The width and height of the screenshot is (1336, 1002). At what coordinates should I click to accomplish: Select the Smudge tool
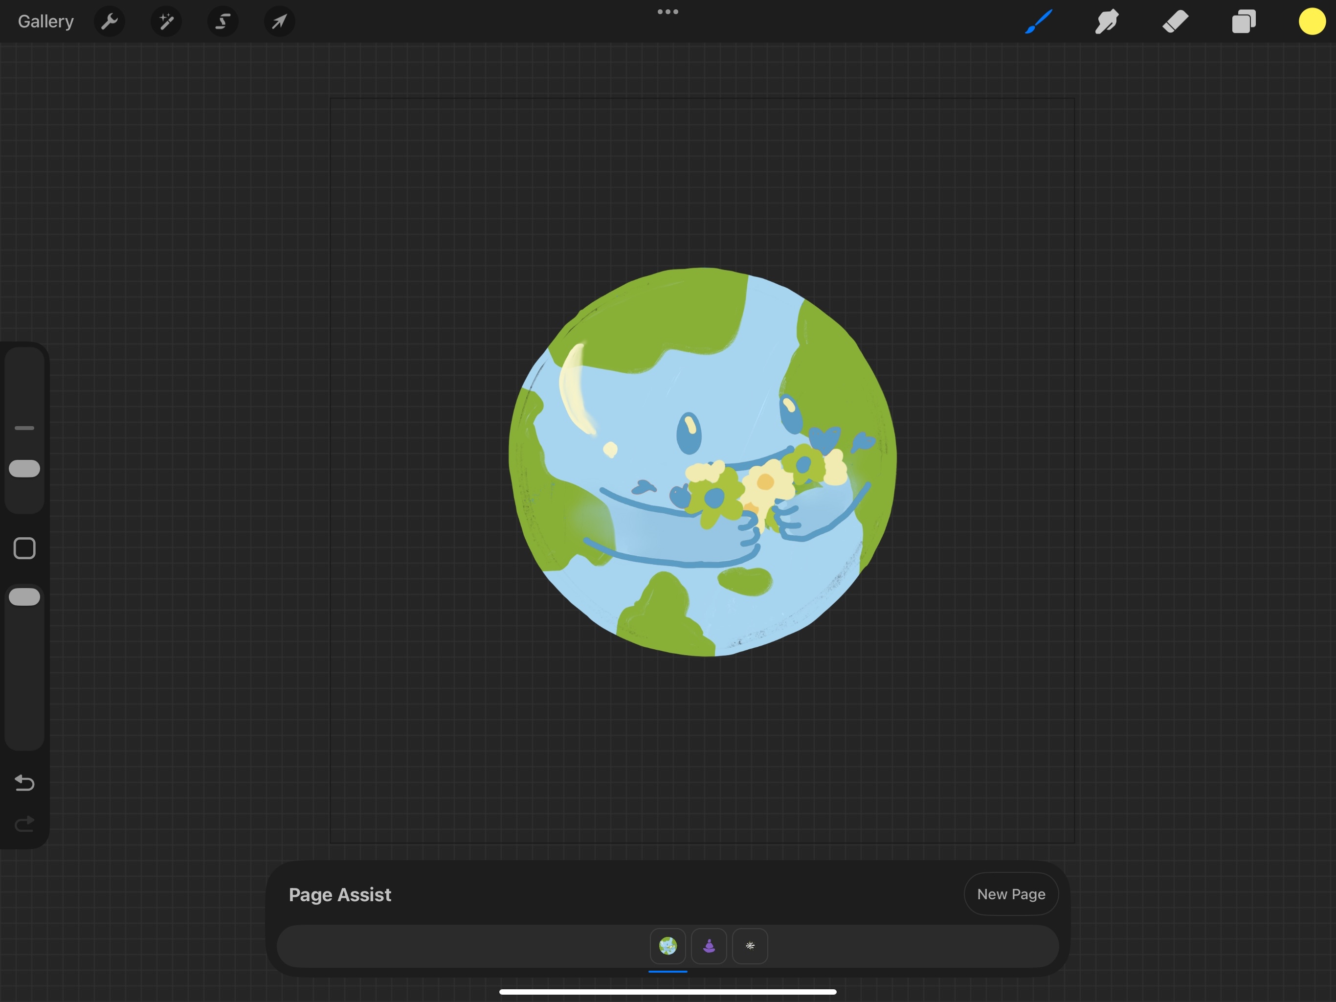[1107, 22]
